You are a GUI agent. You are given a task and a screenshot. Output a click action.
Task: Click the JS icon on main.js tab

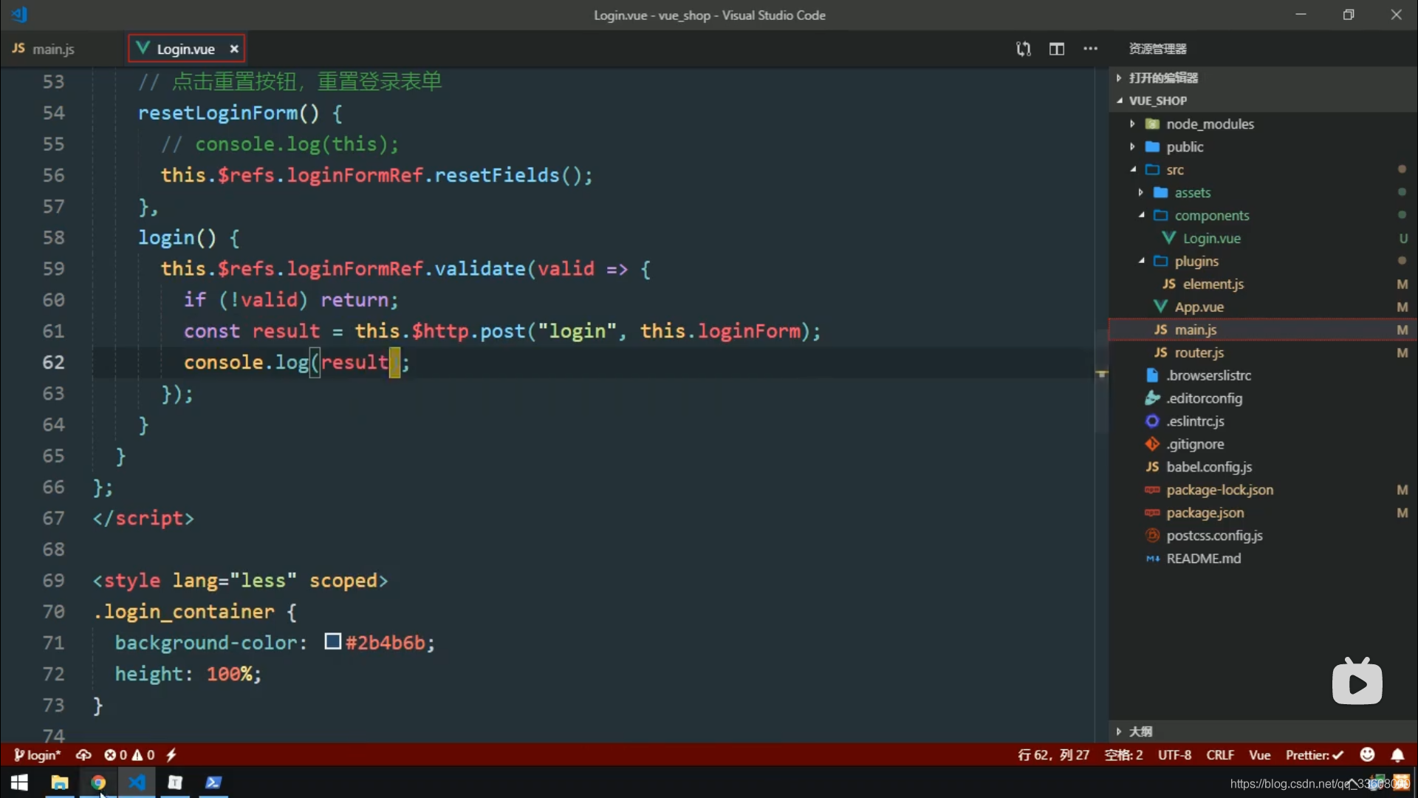pyautogui.click(x=18, y=49)
